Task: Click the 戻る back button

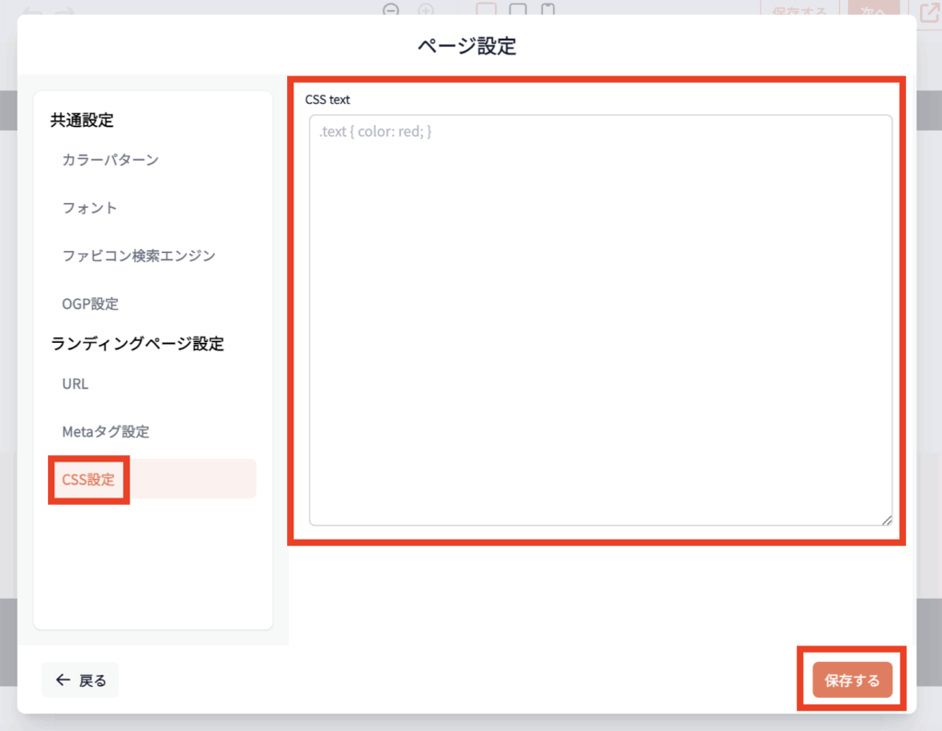Action: (80, 680)
